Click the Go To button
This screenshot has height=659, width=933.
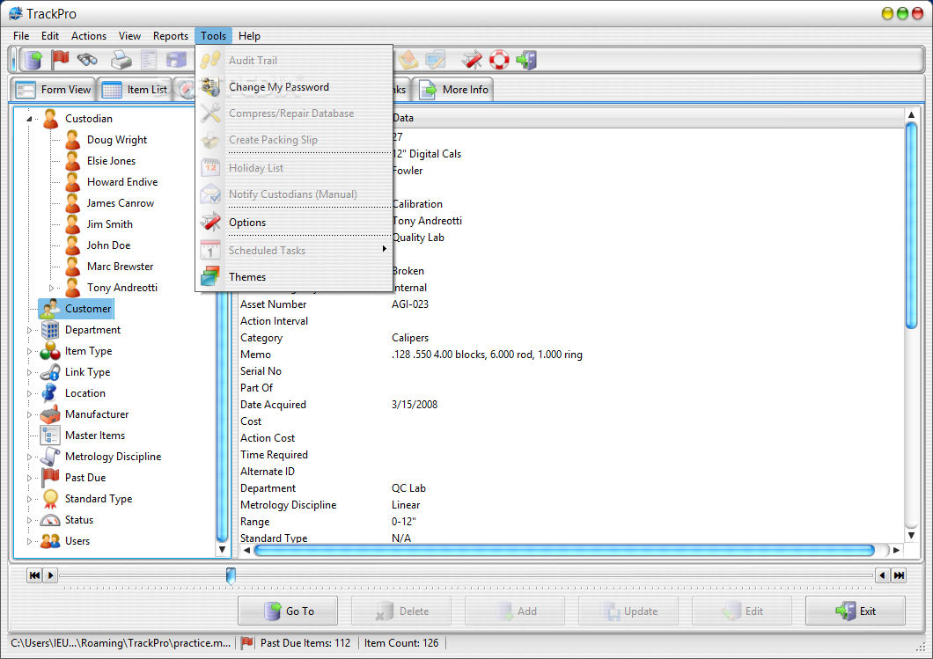[288, 611]
